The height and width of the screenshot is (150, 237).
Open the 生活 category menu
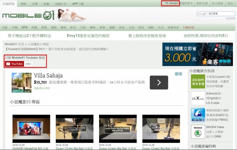pos(161,28)
